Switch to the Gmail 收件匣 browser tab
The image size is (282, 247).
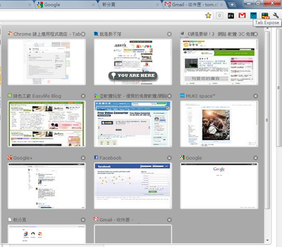click(195, 5)
